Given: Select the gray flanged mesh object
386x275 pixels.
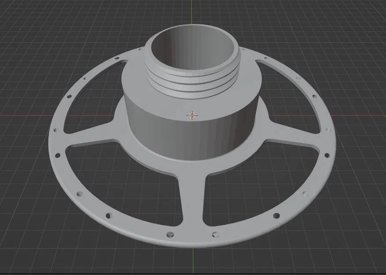Looking at the screenshot, I should [192, 136].
